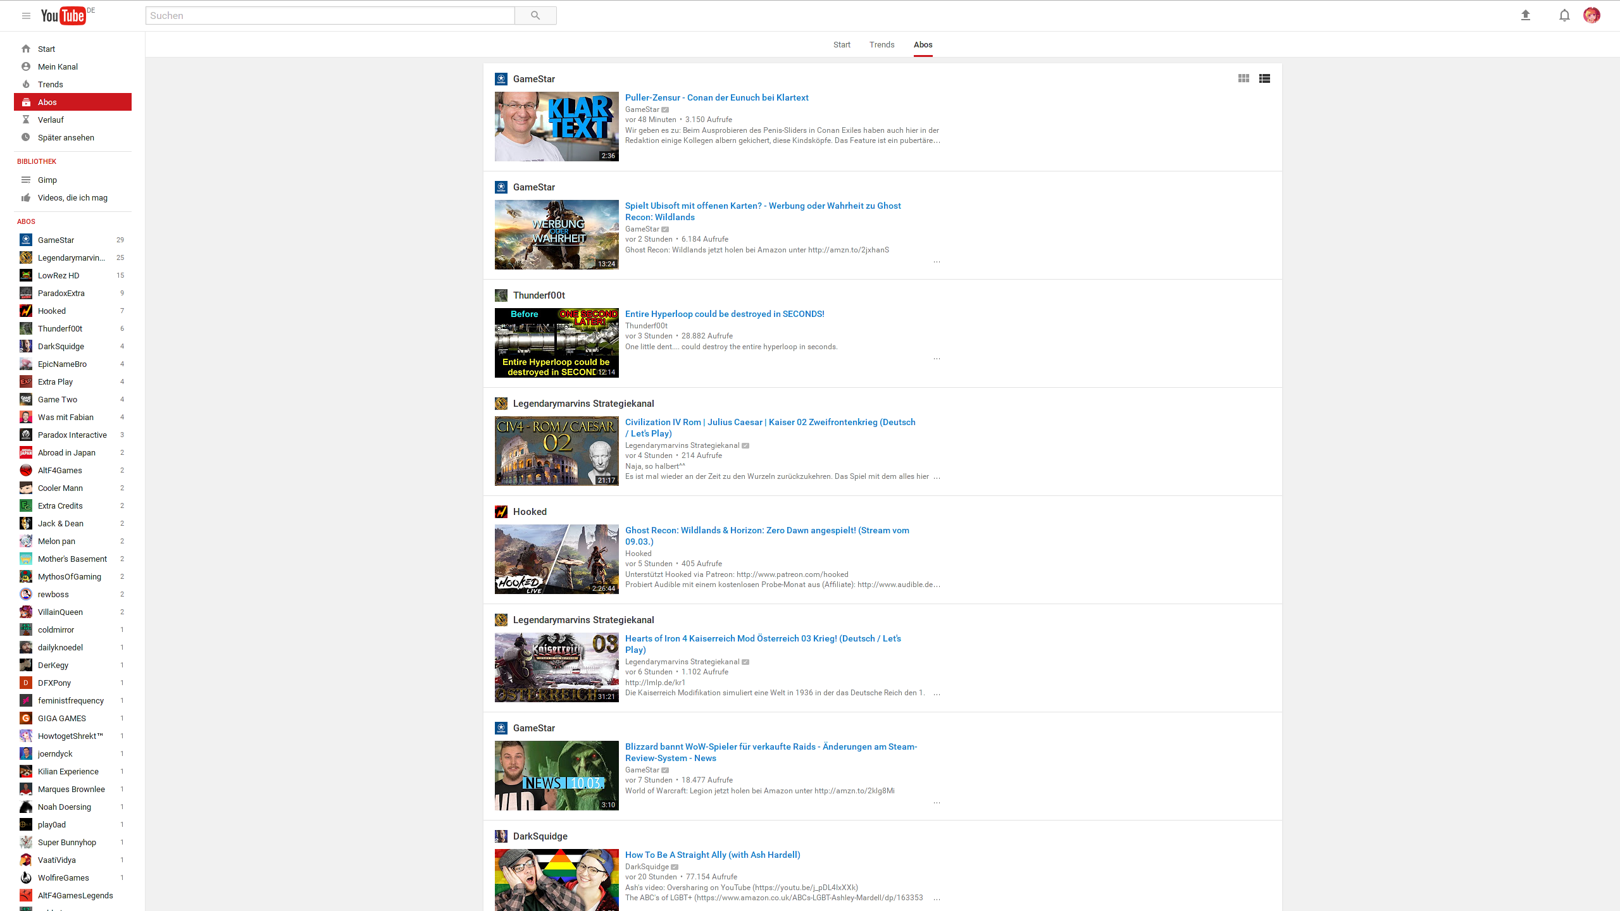Open the notifications bell
The image size is (1620, 911).
[1564, 15]
